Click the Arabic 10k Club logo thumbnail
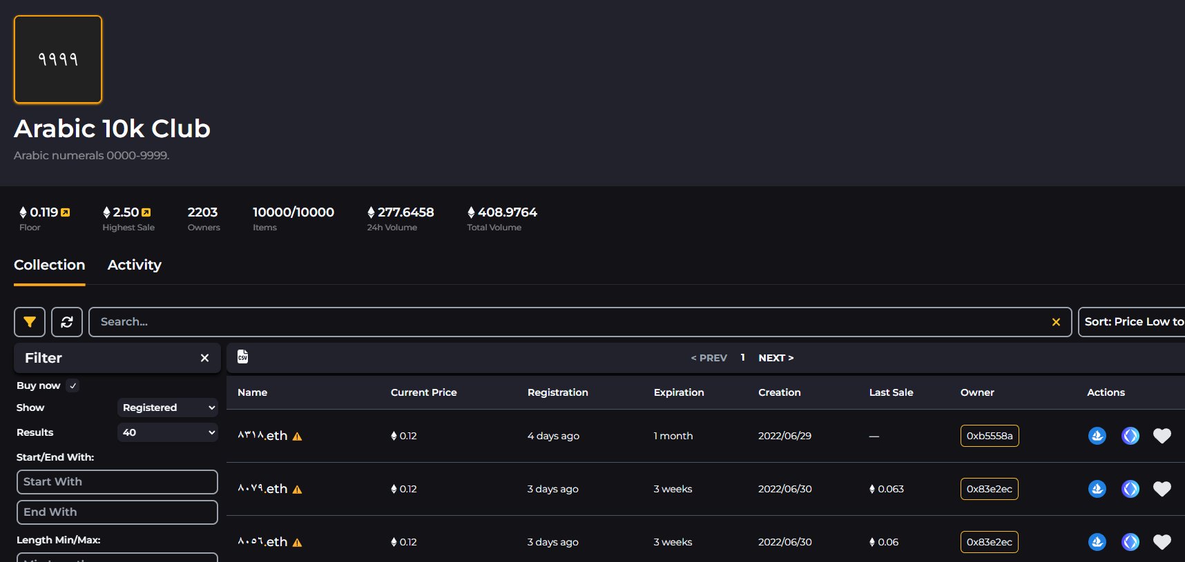 (58, 59)
